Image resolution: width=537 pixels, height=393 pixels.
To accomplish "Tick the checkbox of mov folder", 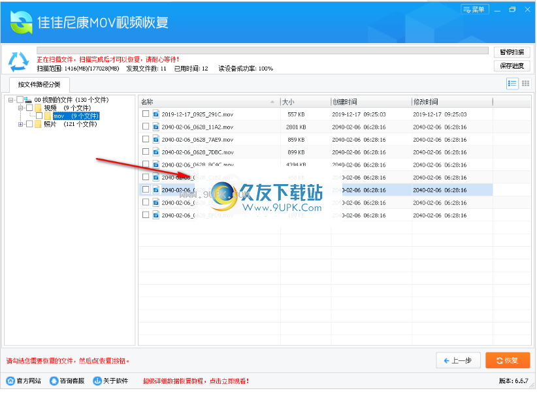I will 39,116.
